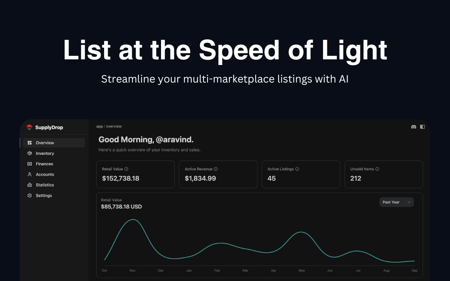Image resolution: width=450 pixels, height=281 pixels.
Task: Toggle the sidebar panel icon
Action: tap(423, 127)
